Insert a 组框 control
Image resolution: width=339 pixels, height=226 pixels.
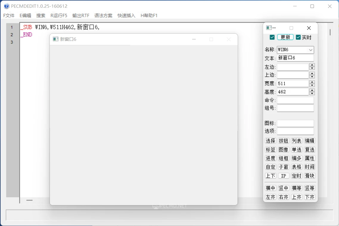283,158
